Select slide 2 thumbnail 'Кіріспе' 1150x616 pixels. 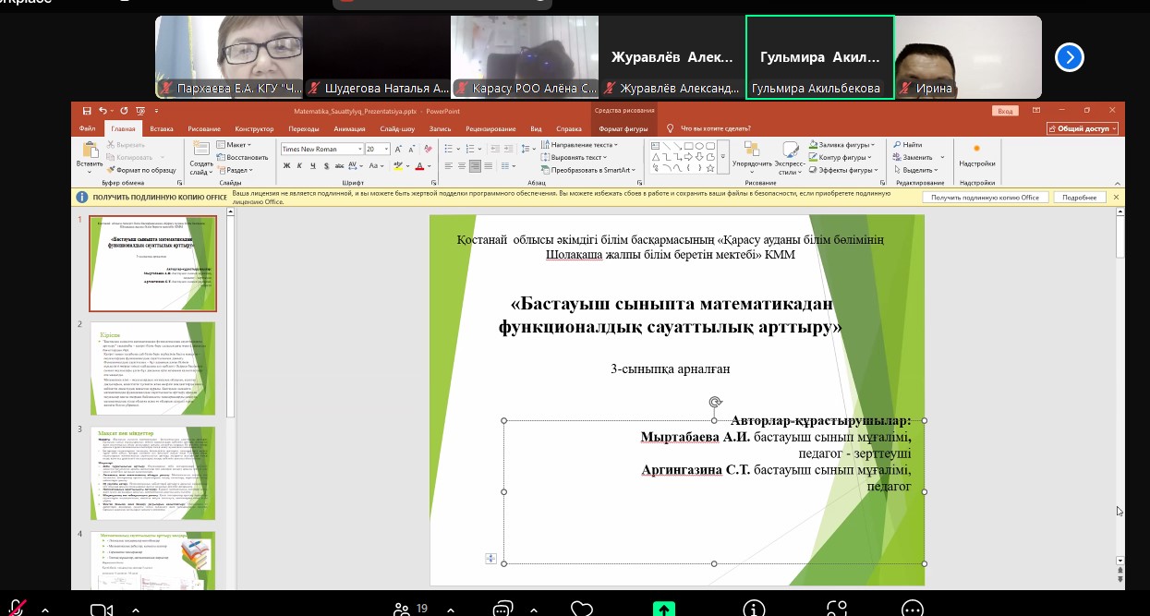click(152, 368)
